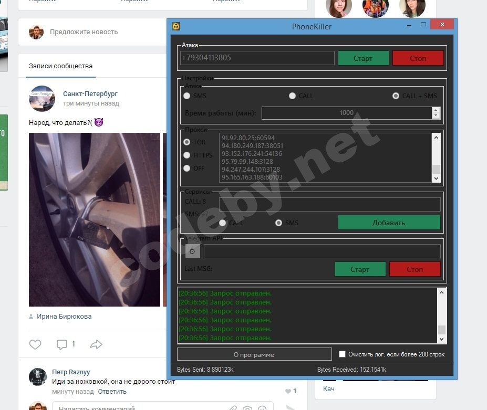487x410 pixels.
Task: Like the Санкт-Петербург post with the heart icon
Action: (35, 344)
